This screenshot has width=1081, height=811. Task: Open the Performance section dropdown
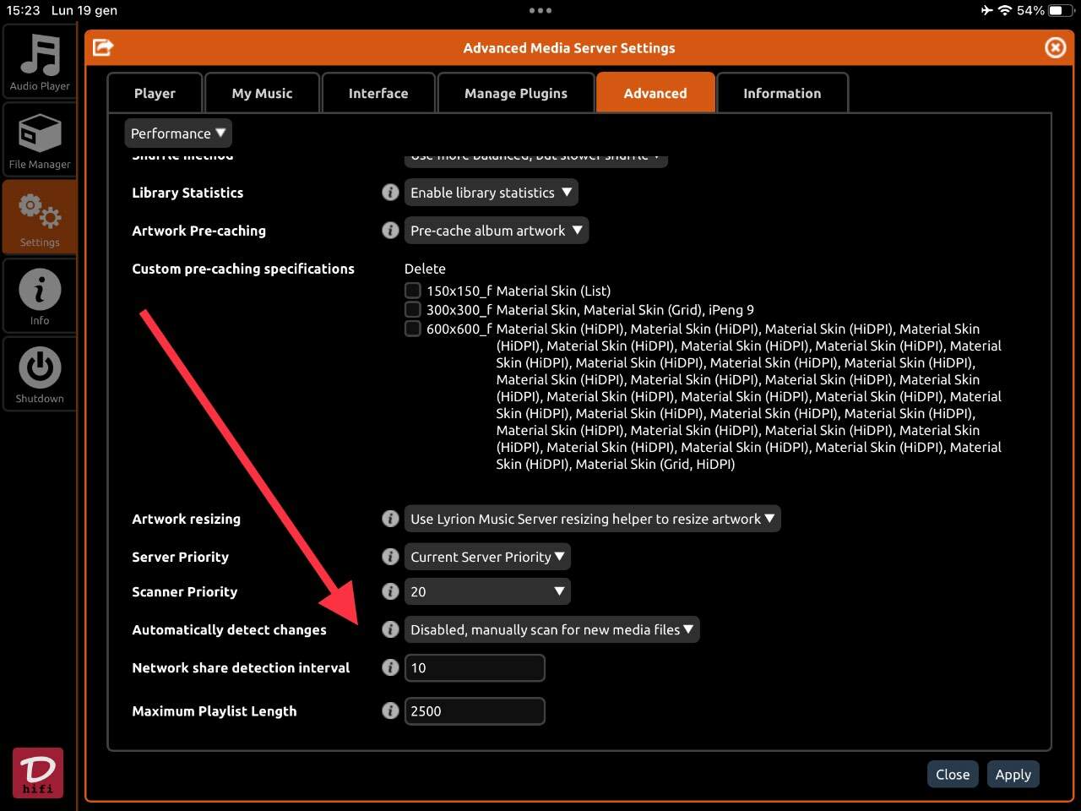(177, 133)
